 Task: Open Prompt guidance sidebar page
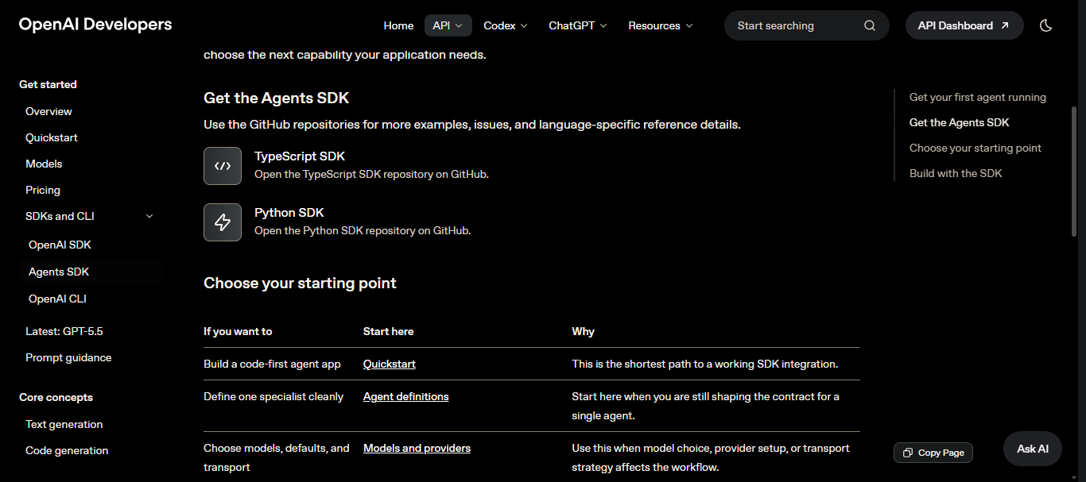[x=68, y=357]
